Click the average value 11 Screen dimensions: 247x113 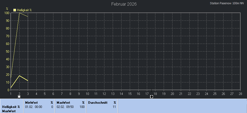coord(114,107)
